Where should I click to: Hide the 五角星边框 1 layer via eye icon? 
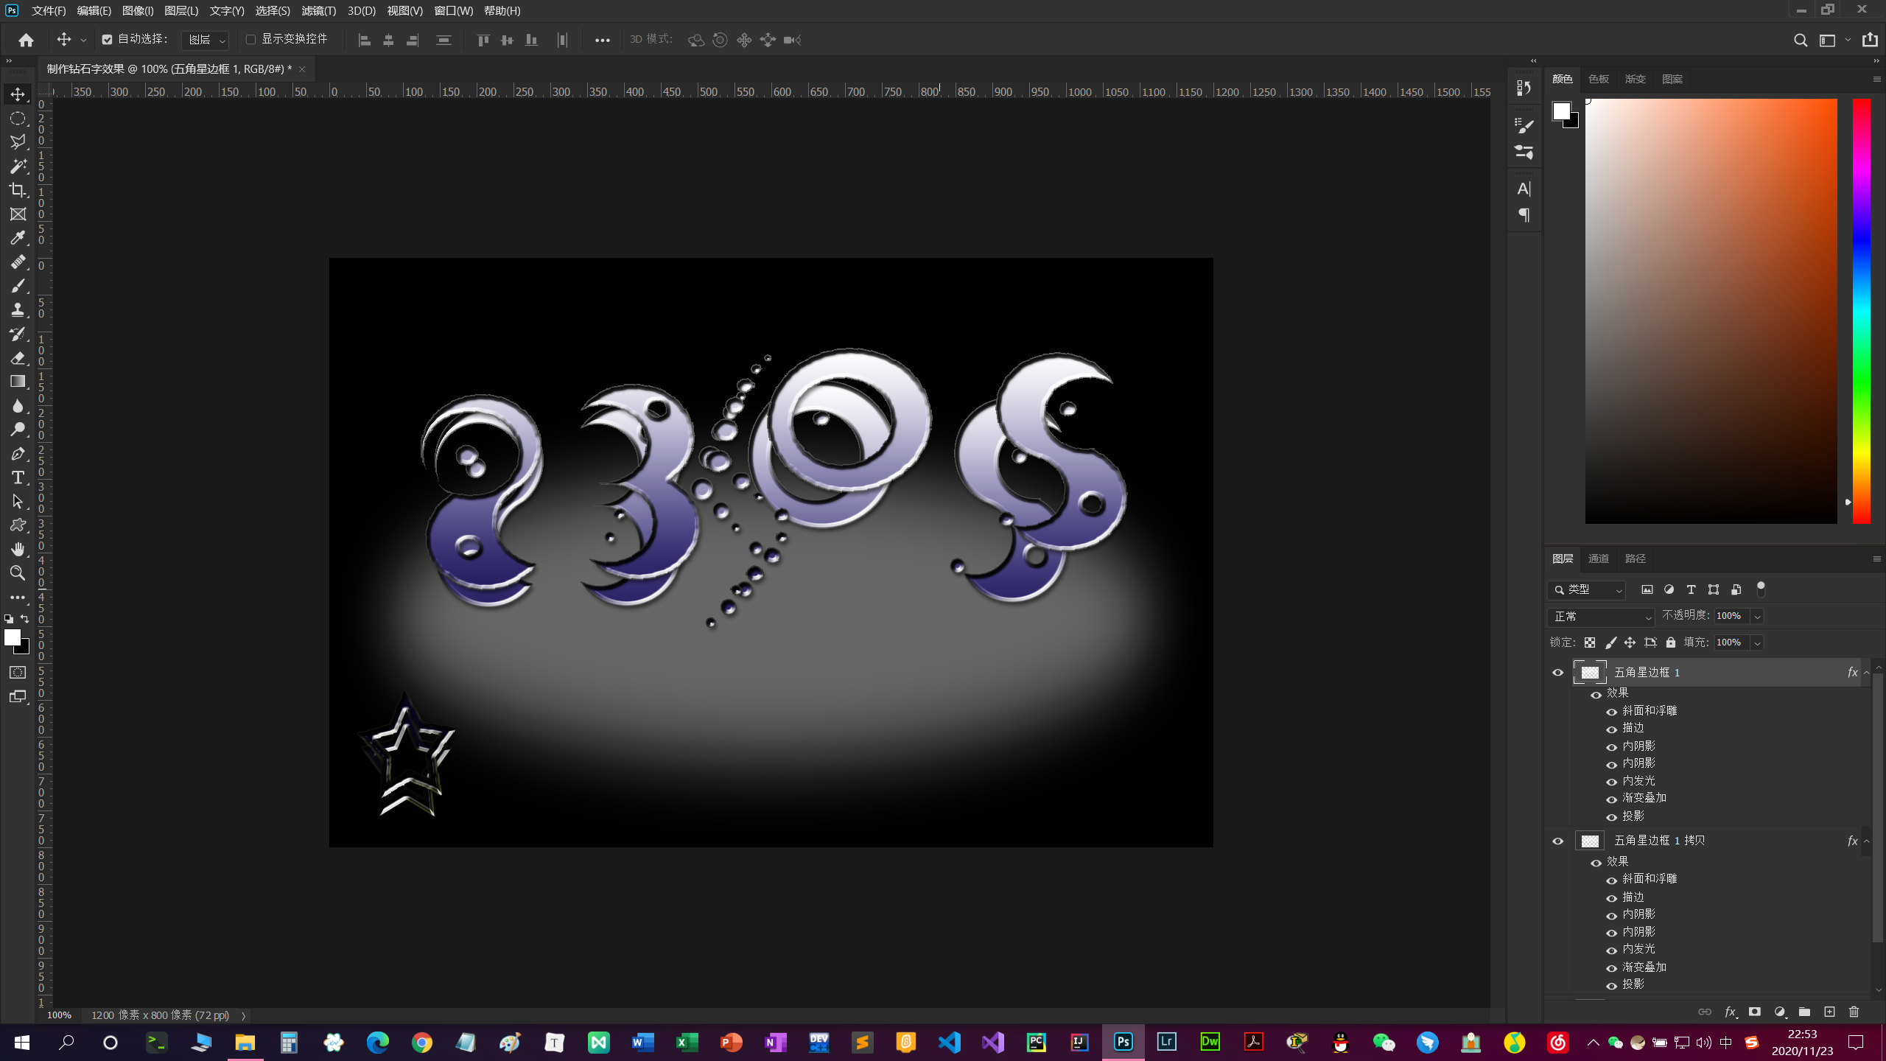tap(1557, 672)
